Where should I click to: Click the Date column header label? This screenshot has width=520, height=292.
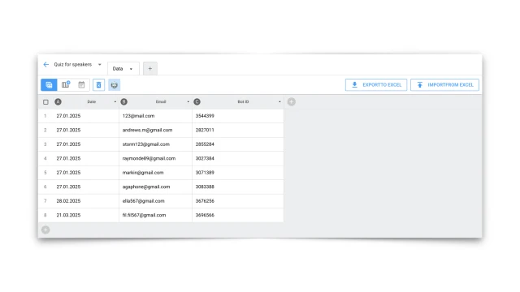(92, 102)
